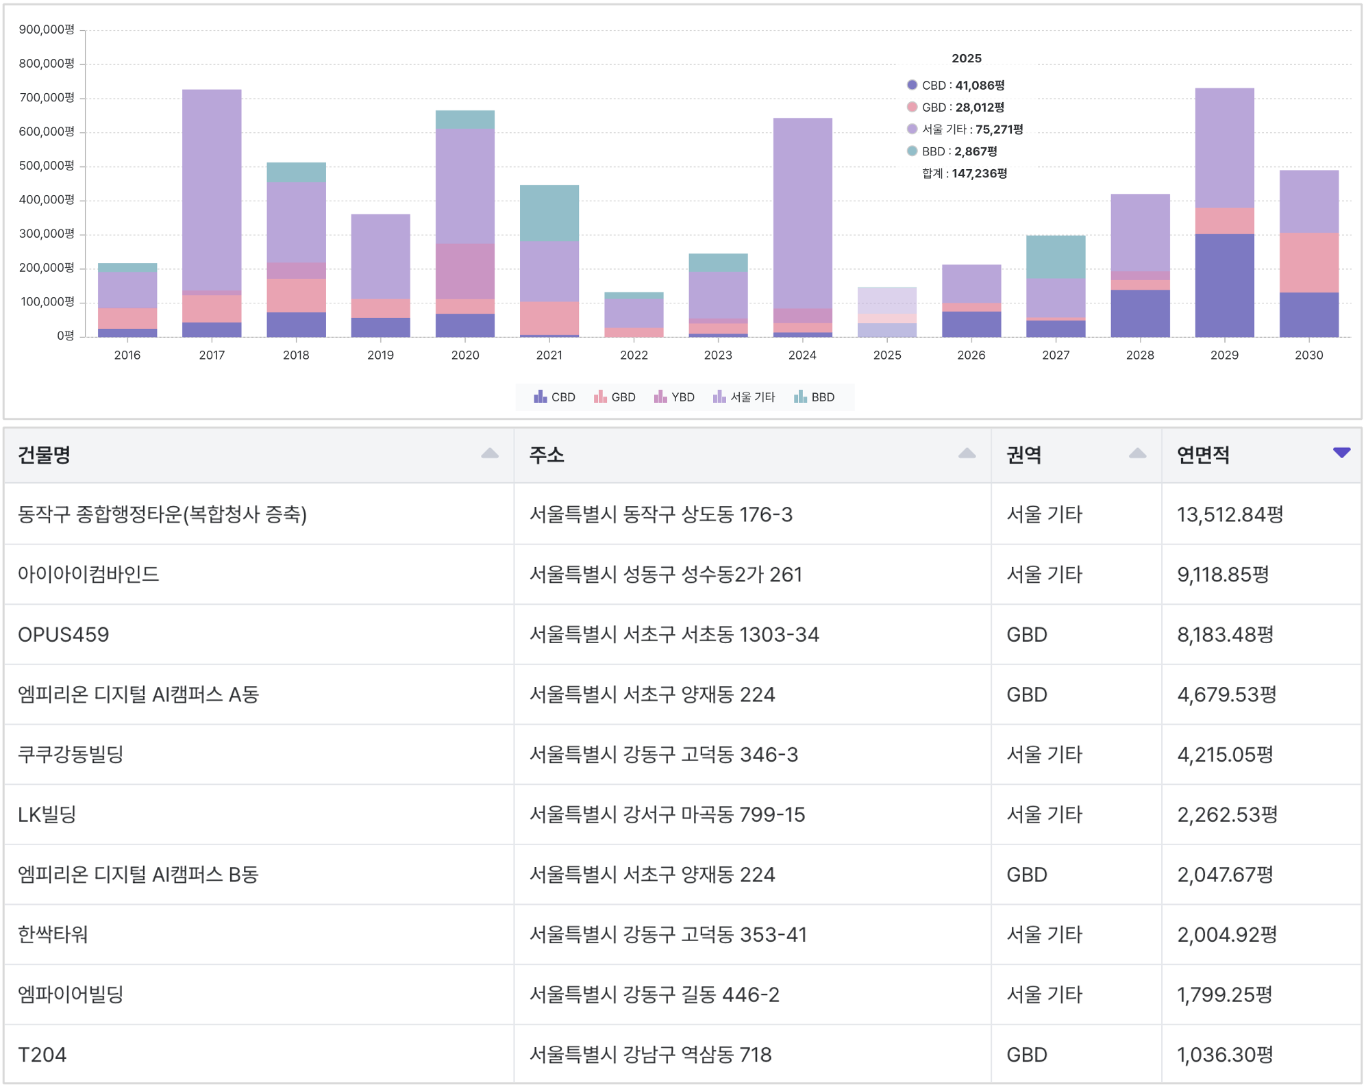Toggle the YBD legend series
This screenshot has height=1089, width=1366.
tap(675, 397)
